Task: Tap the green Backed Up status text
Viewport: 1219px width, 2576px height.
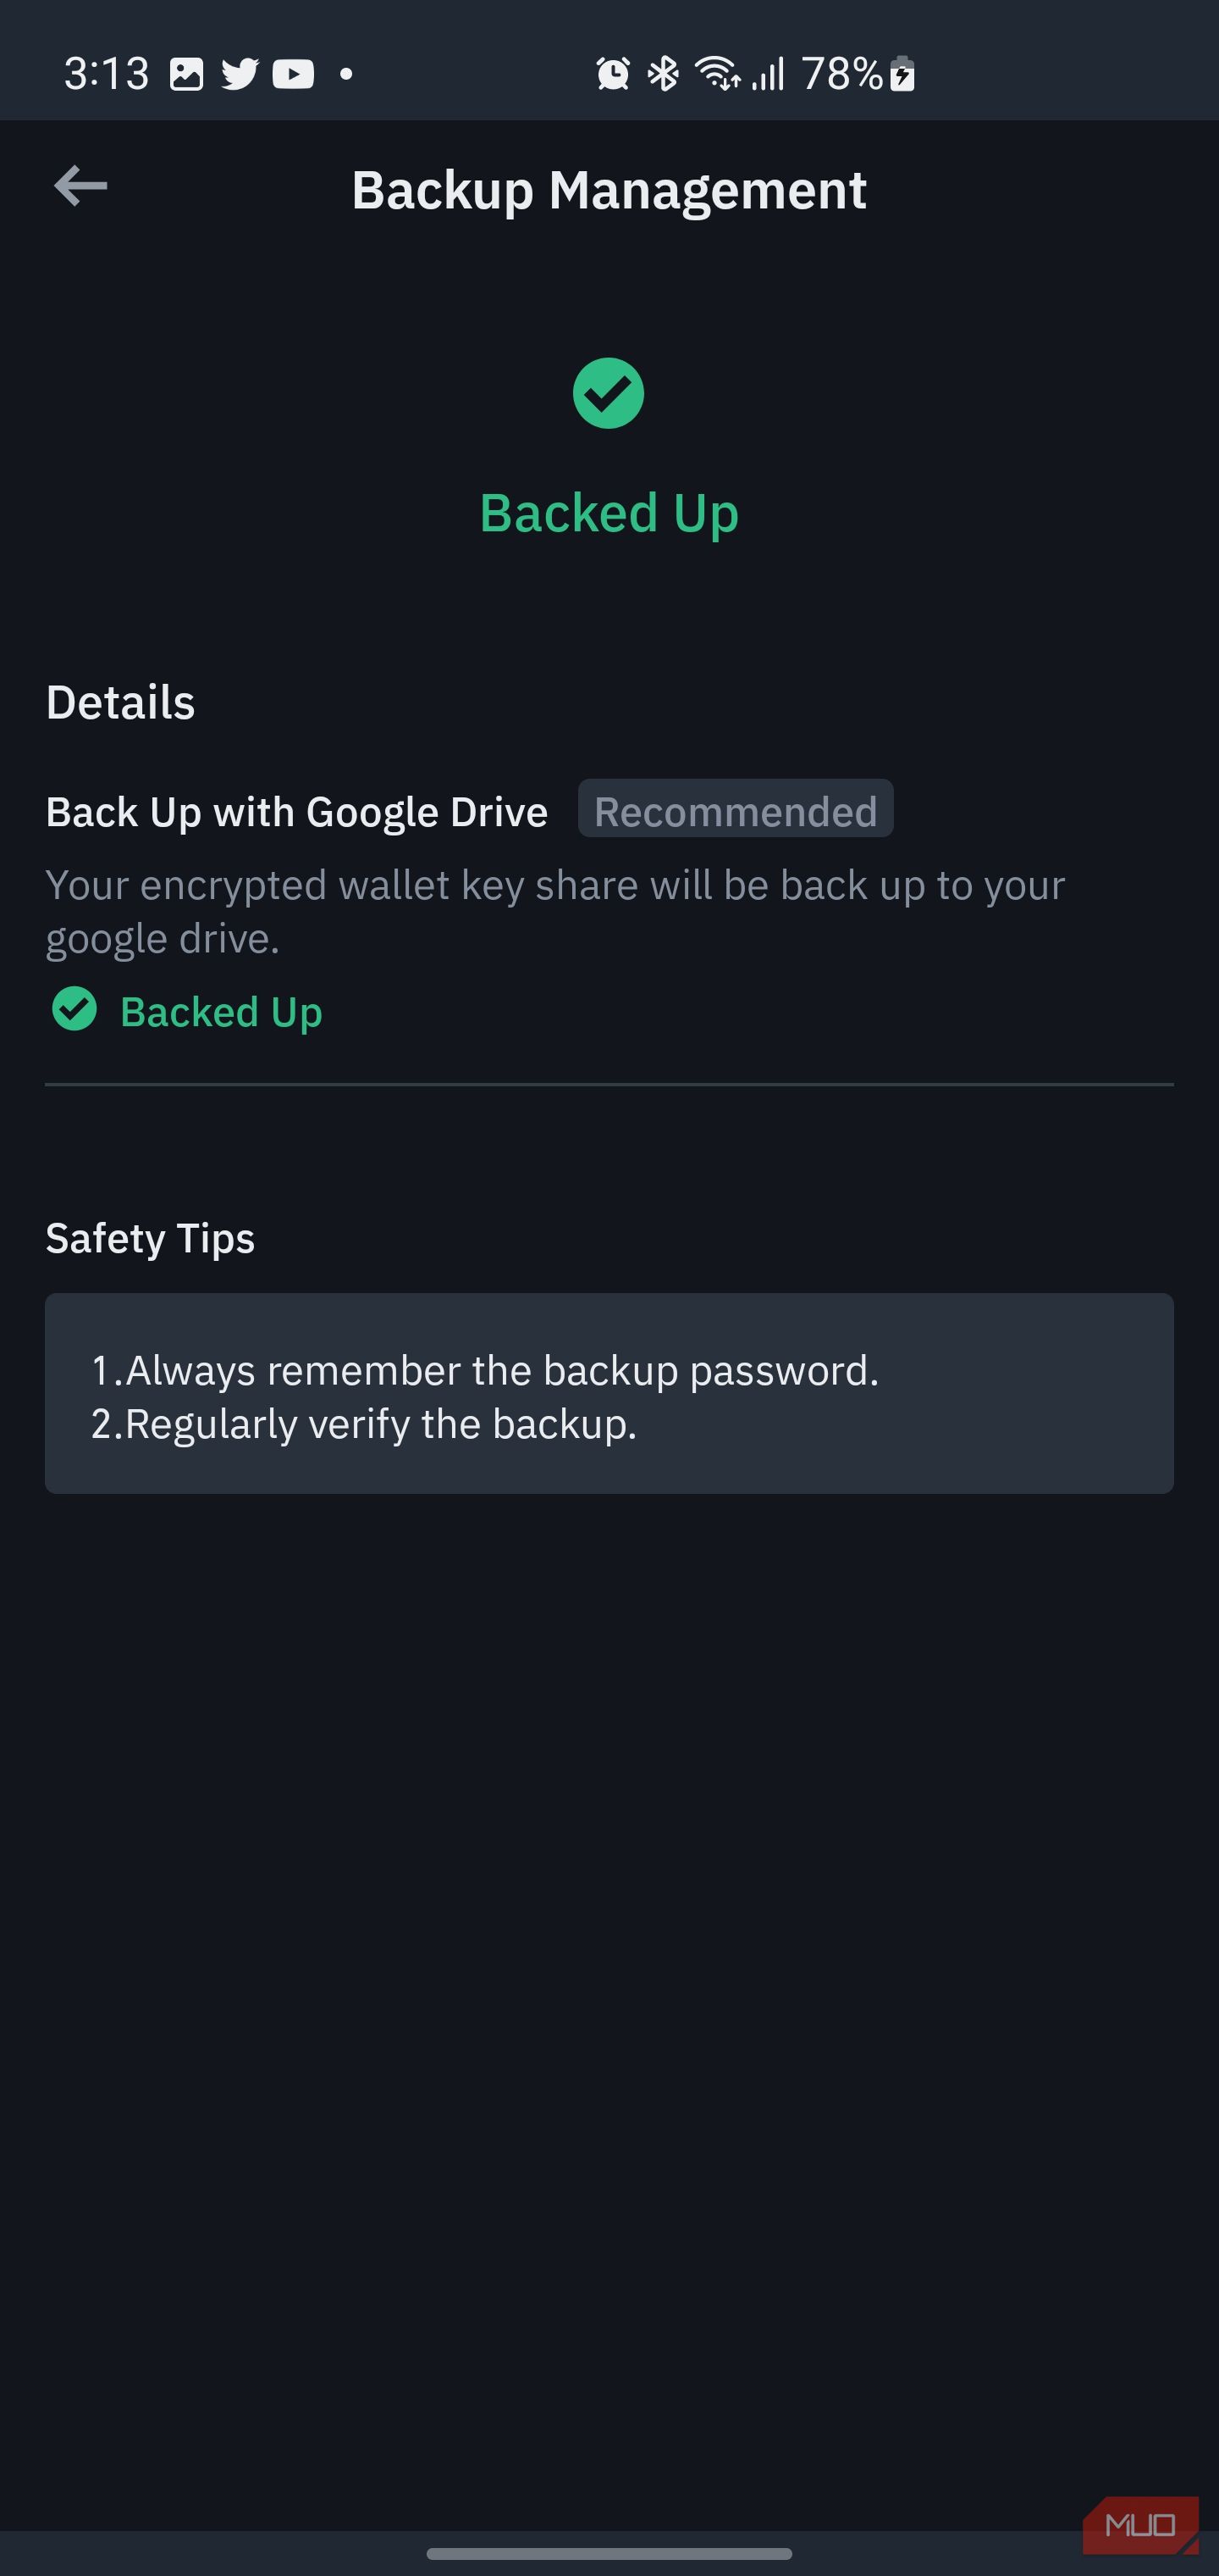Action: [609, 512]
